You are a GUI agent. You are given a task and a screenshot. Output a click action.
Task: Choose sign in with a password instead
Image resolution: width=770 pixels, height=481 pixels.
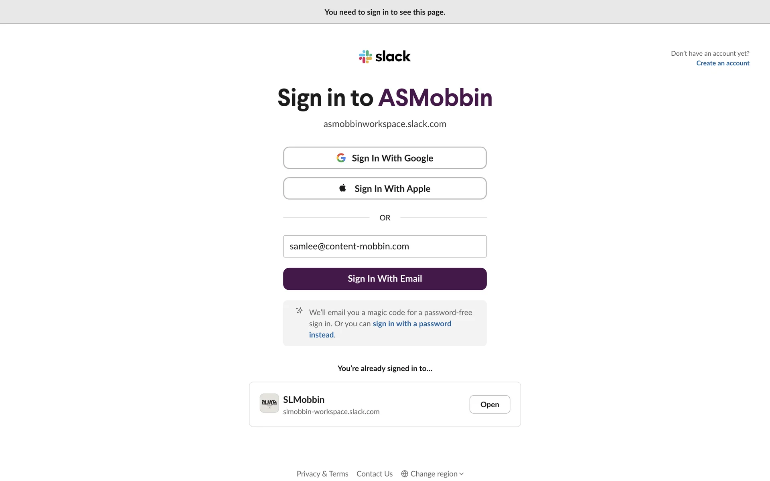pyautogui.click(x=411, y=323)
